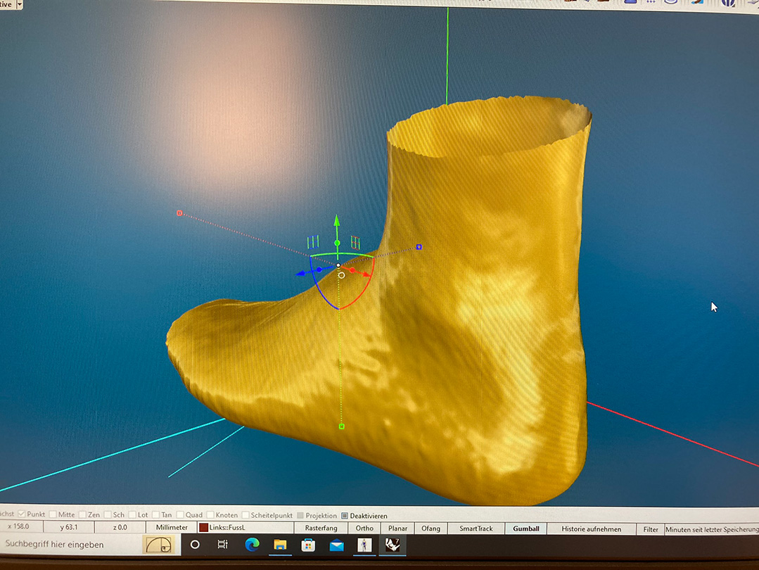Open the viewport title dropdown arrow
The image size is (759, 570).
point(20,4)
